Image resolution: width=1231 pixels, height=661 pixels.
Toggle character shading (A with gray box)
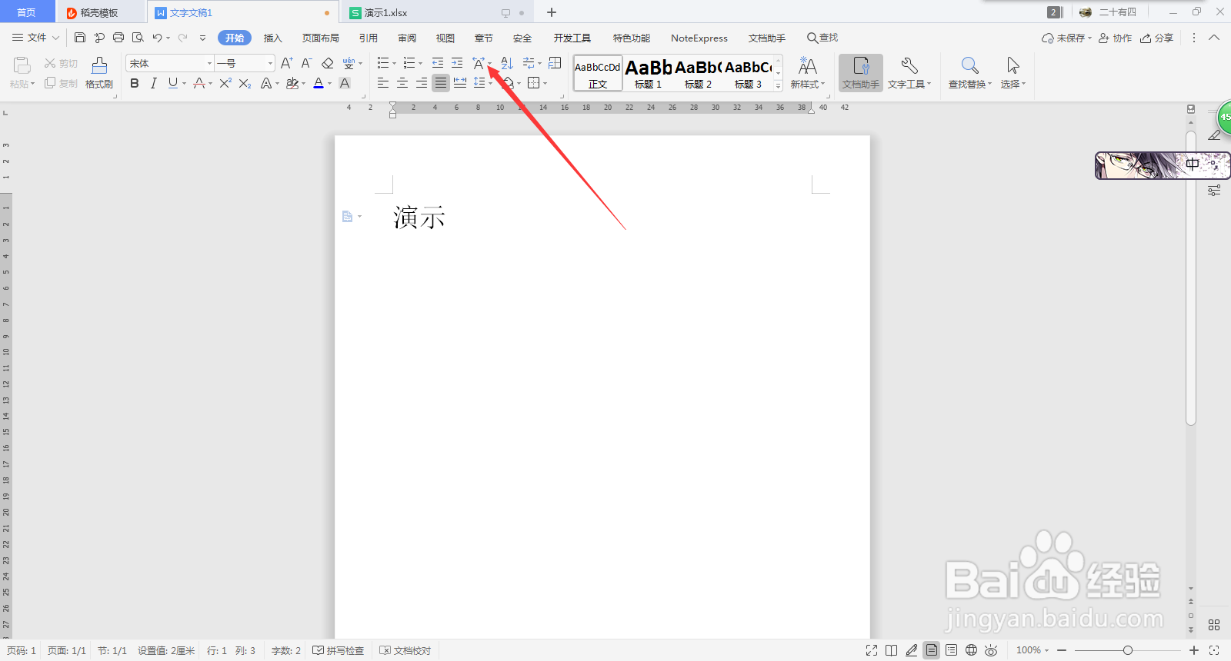click(x=345, y=83)
